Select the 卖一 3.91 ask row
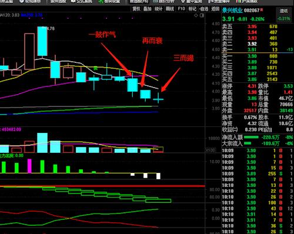The width and height of the screenshot is (294, 234). pos(258,49)
